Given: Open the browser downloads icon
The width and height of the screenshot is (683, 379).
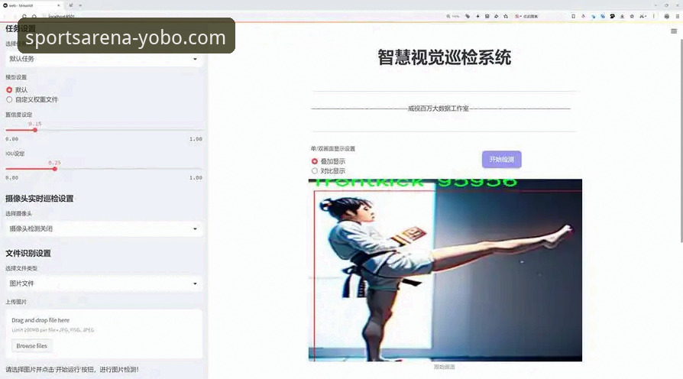Looking at the screenshot, I should click(622, 16).
